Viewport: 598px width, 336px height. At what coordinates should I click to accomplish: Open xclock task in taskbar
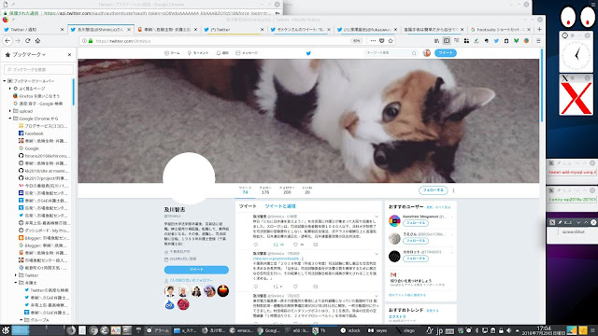350,330
